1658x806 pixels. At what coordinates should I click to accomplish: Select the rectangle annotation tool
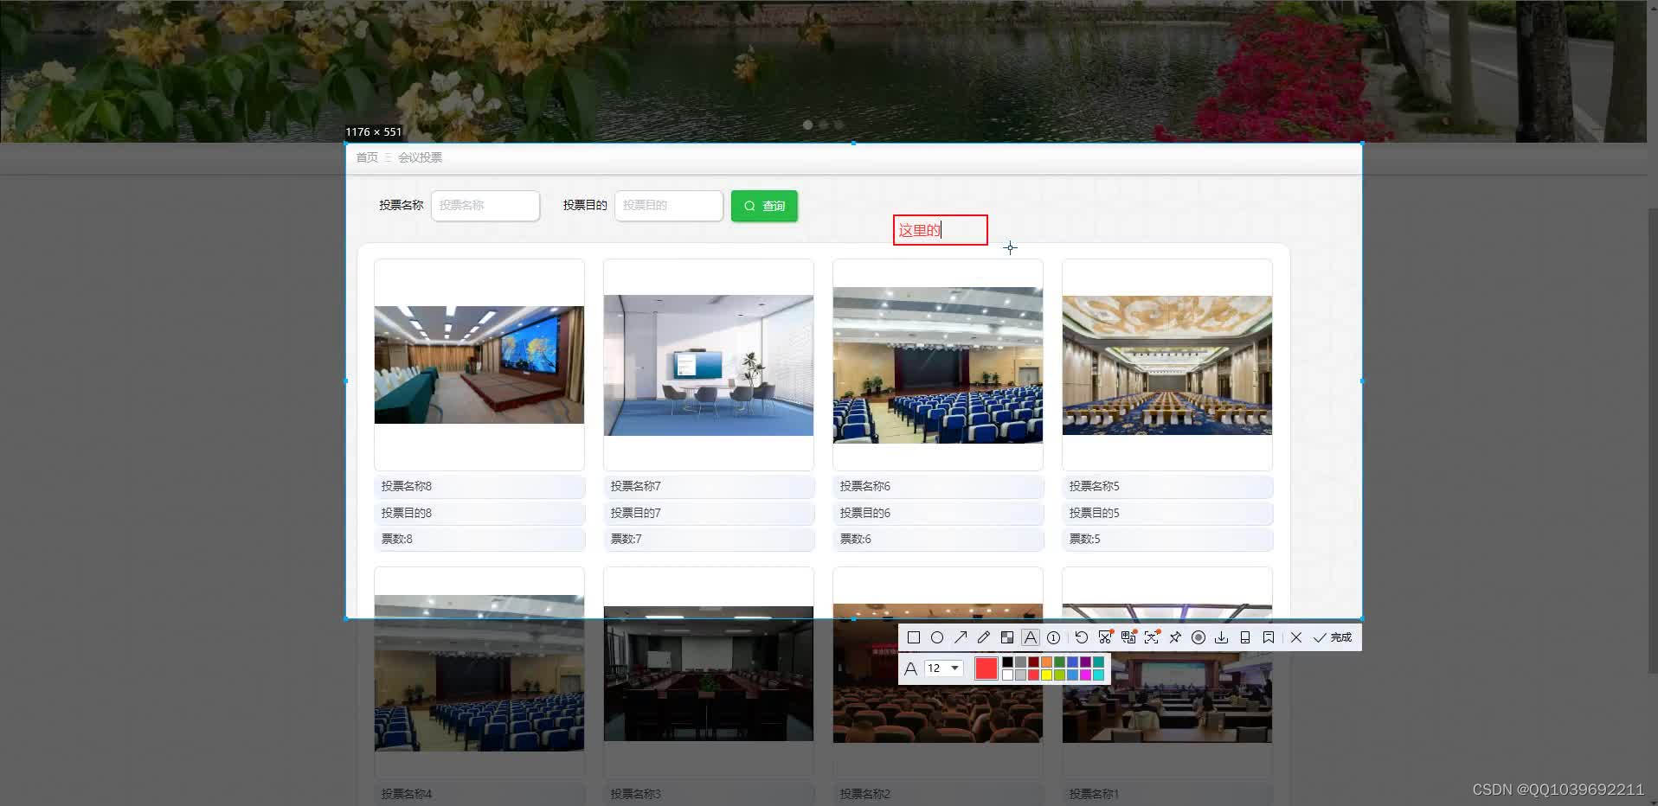[913, 636]
